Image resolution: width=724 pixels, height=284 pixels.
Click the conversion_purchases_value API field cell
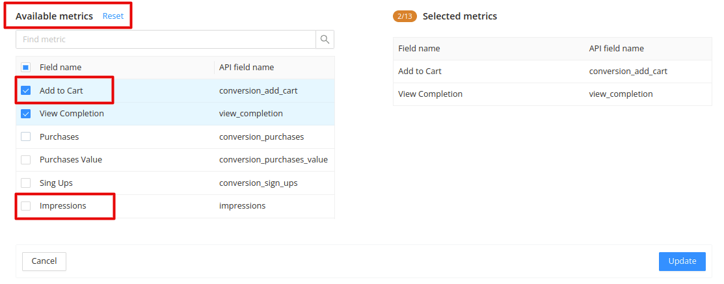click(273, 159)
